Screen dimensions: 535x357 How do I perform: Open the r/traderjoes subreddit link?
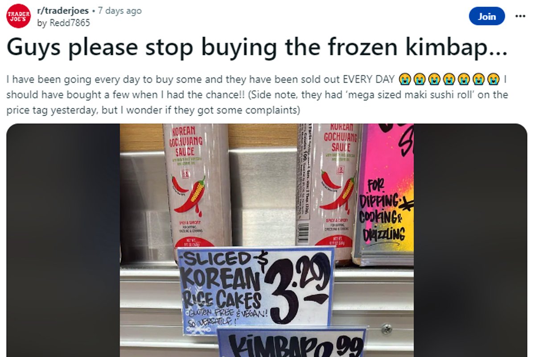[x=63, y=11]
